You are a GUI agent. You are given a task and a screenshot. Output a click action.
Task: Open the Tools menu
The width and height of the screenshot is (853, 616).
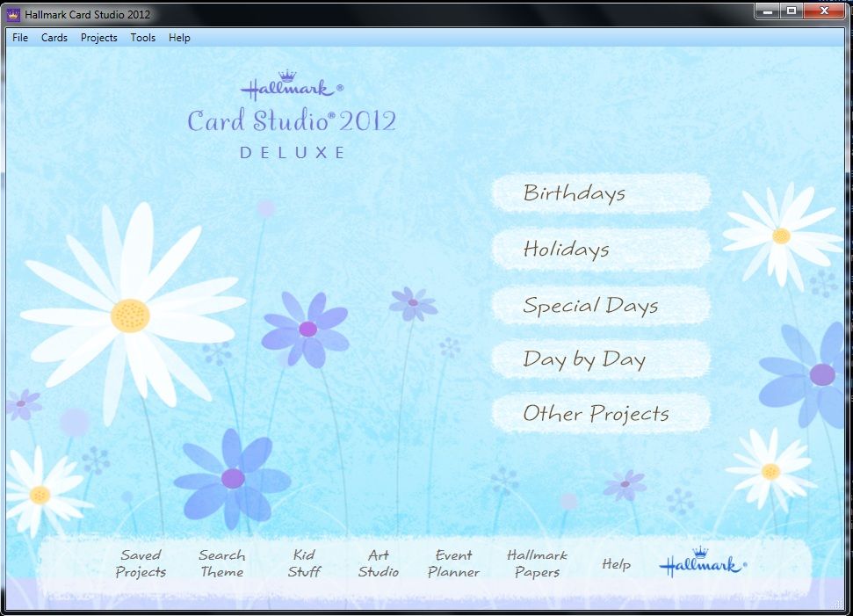tap(143, 38)
